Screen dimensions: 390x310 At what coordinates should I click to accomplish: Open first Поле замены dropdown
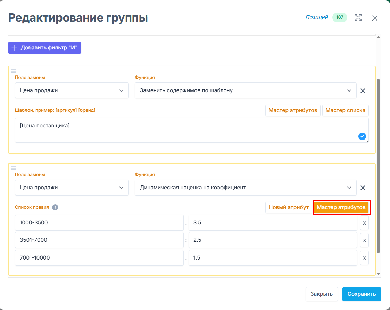tap(72, 90)
